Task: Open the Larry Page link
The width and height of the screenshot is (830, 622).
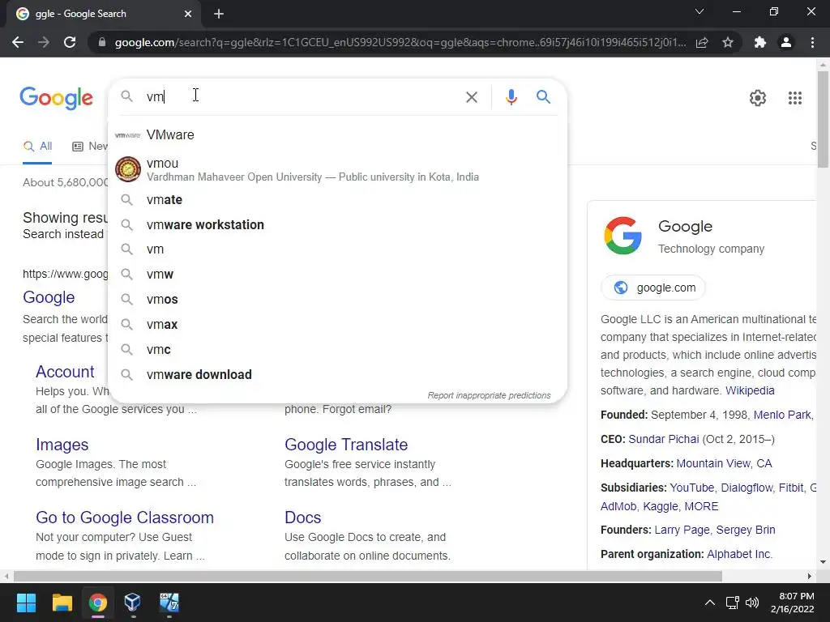Action: click(681, 530)
